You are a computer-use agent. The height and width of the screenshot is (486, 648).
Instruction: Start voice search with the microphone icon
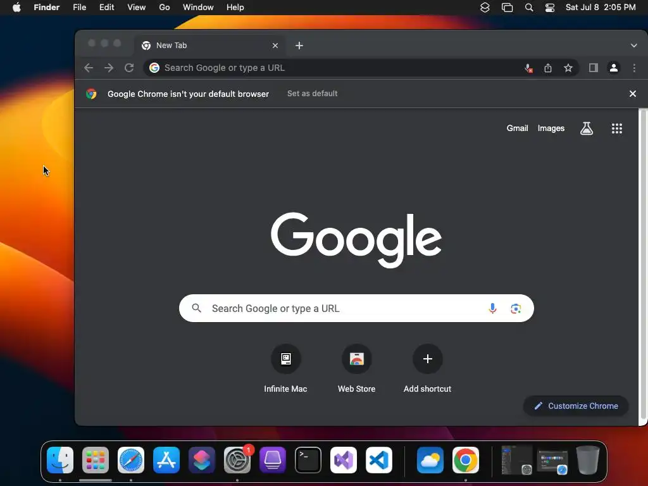point(492,308)
